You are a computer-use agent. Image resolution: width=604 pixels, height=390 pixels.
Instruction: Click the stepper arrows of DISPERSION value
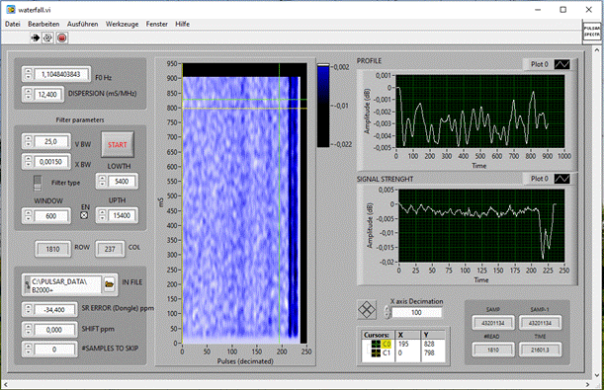tap(28, 94)
